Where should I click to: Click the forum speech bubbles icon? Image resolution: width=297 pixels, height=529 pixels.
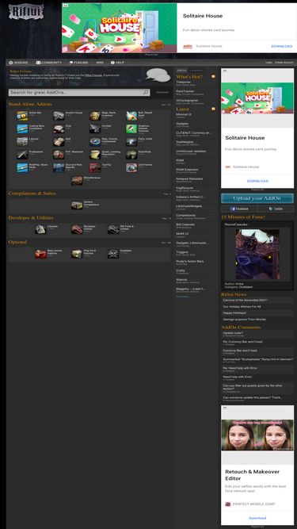(158, 75)
